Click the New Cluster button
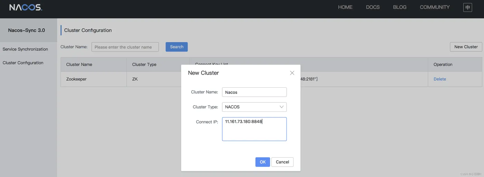 pyautogui.click(x=466, y=47)
